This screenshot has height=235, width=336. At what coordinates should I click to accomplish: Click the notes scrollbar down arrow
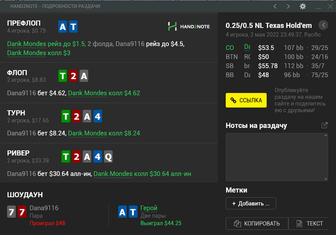click(x=326, y=179)
